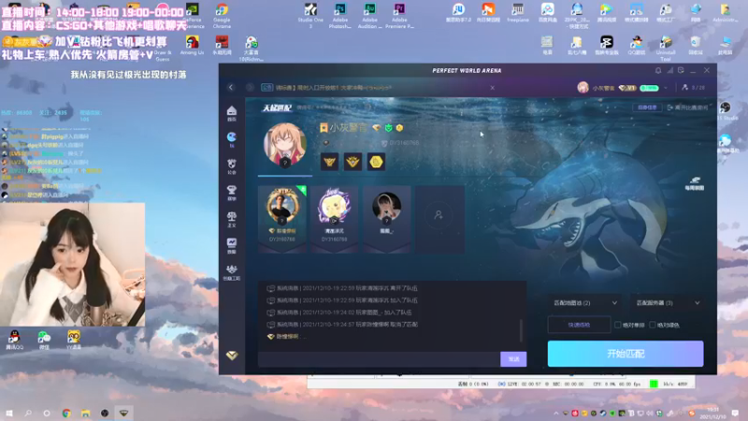Image resolution: width=748 pixels, height=421 pixels.
Task: Click the second gold emblem badge
Action: pos(352,162)
